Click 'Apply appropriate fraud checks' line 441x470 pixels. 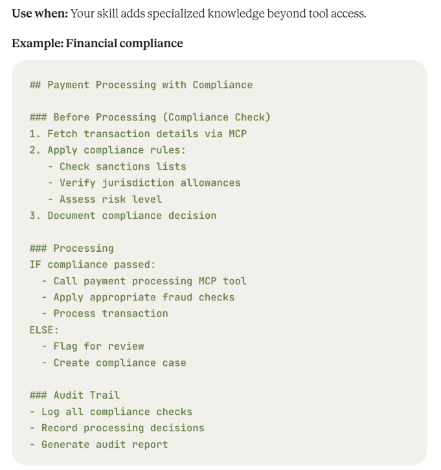click(x=138, y=297)
